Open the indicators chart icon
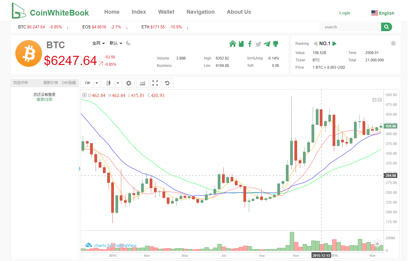408x261 pixels. click(142, 83)
